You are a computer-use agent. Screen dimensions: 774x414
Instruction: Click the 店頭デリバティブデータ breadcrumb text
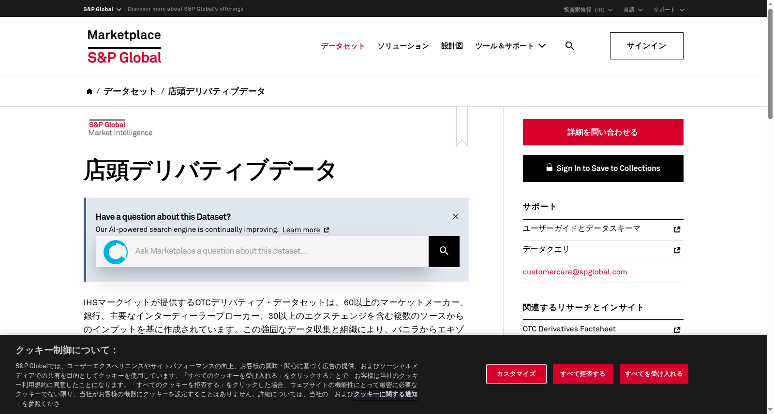coord(216,91)
